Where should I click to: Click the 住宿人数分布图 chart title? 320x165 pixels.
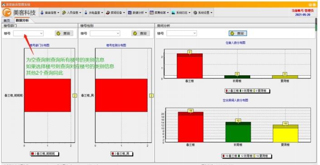235,43
